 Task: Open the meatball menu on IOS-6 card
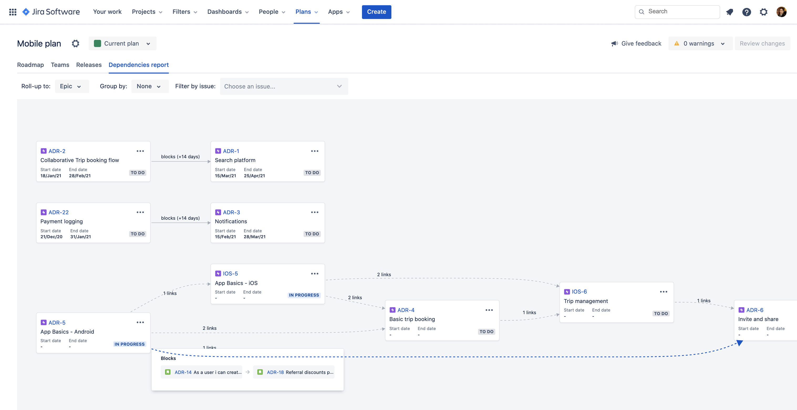[664, 291]
